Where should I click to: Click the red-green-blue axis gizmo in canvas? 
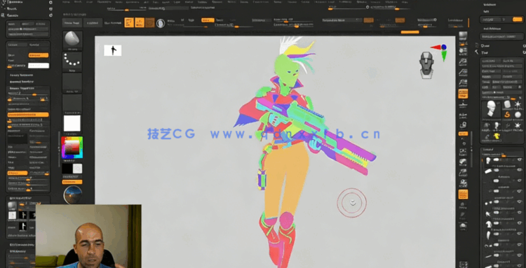440,52
